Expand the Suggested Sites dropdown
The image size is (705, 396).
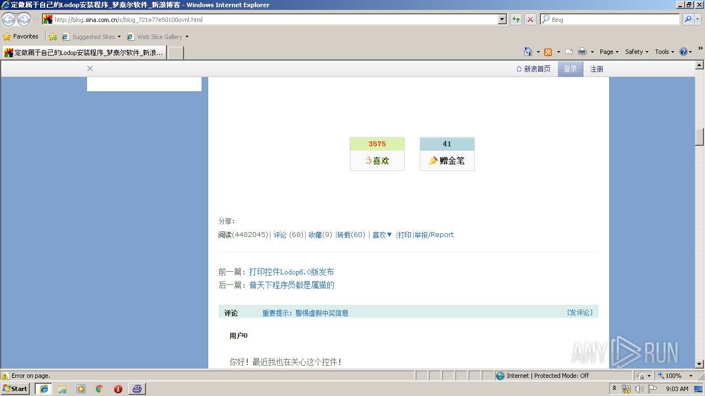119,37
